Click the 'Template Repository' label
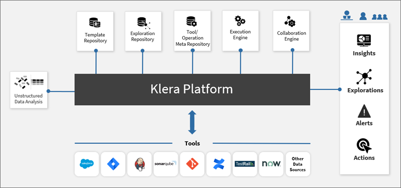401x188 pixels. tap(95, 38)
